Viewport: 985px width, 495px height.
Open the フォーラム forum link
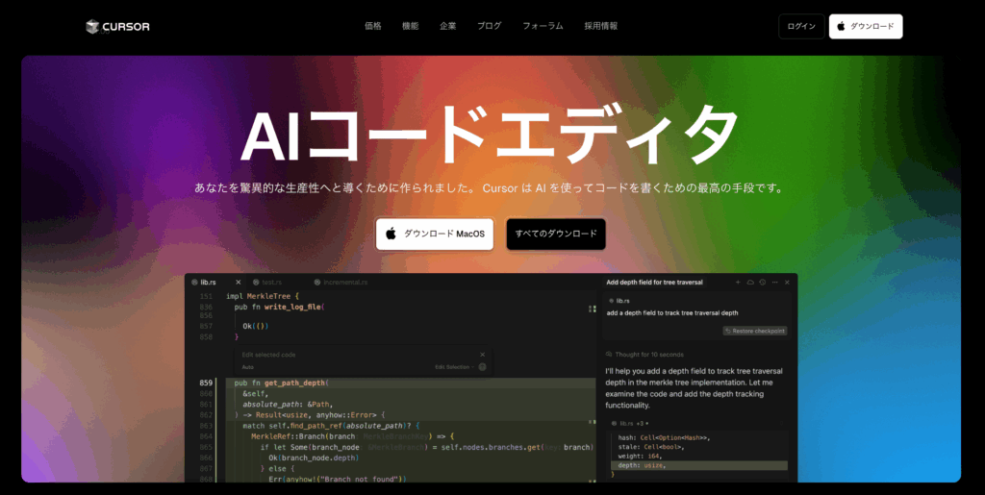[543, 26]
